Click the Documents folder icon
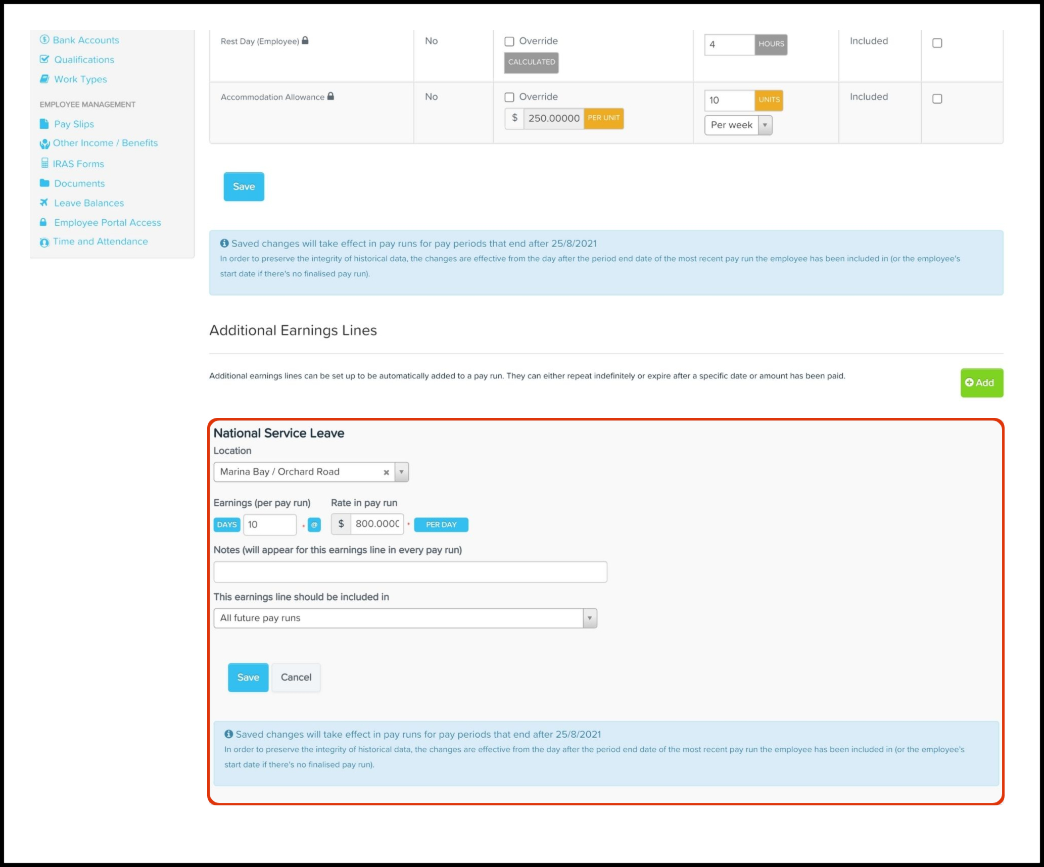 click(x=44, y=183)
